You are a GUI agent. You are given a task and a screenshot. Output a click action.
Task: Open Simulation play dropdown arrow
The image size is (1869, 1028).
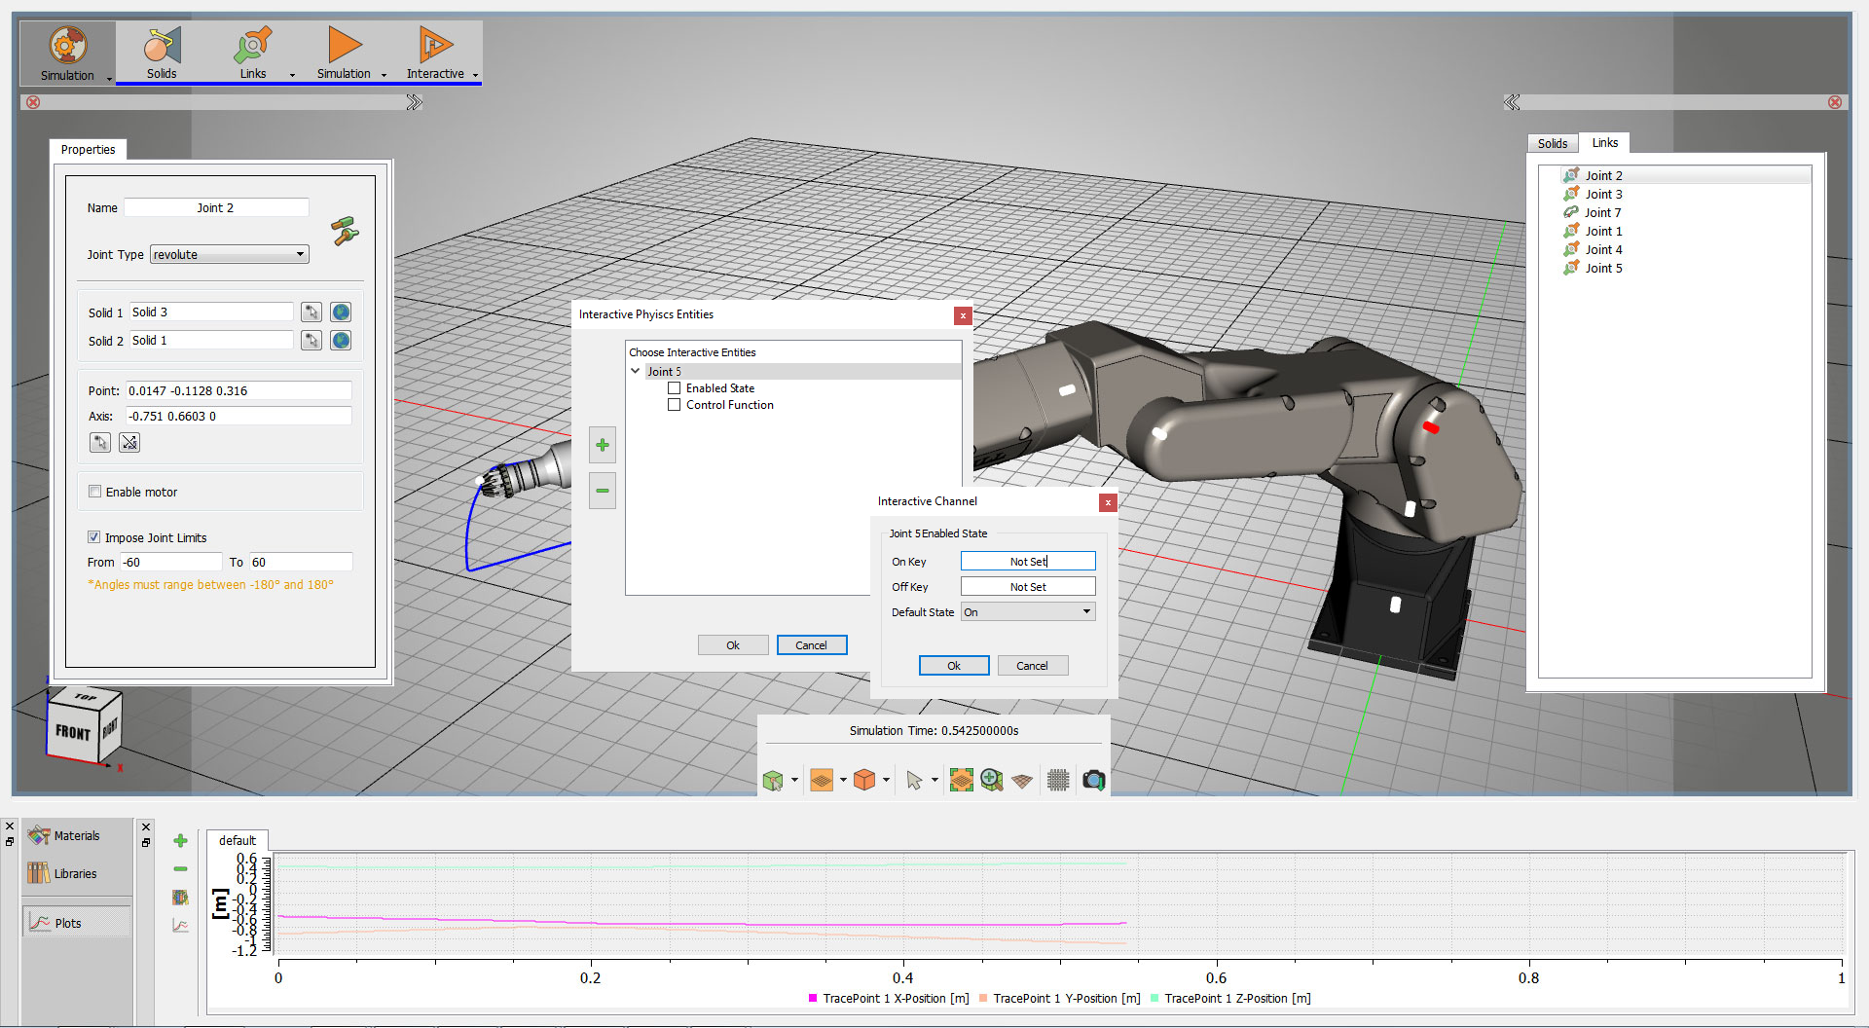[x=384, y=75]
